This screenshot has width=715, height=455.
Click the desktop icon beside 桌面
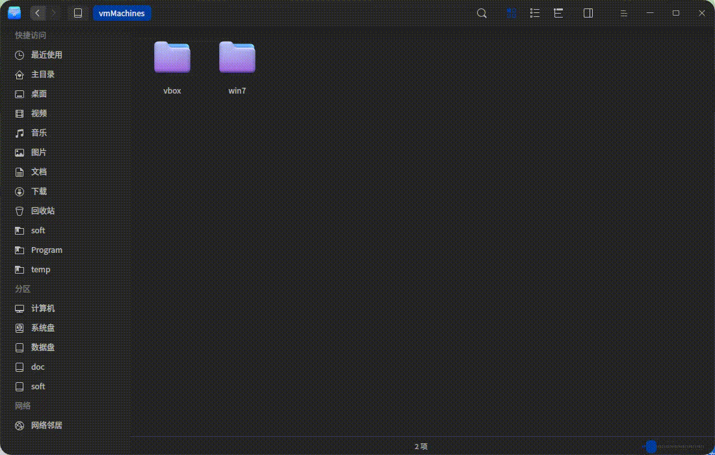click(19, 94)
